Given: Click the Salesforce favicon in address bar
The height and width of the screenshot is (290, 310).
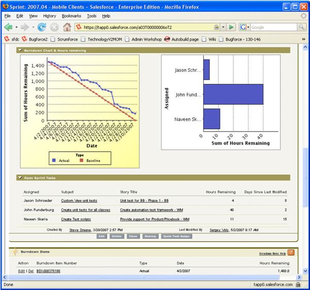Looking at the screenshot, I should (x=79, y=27).
